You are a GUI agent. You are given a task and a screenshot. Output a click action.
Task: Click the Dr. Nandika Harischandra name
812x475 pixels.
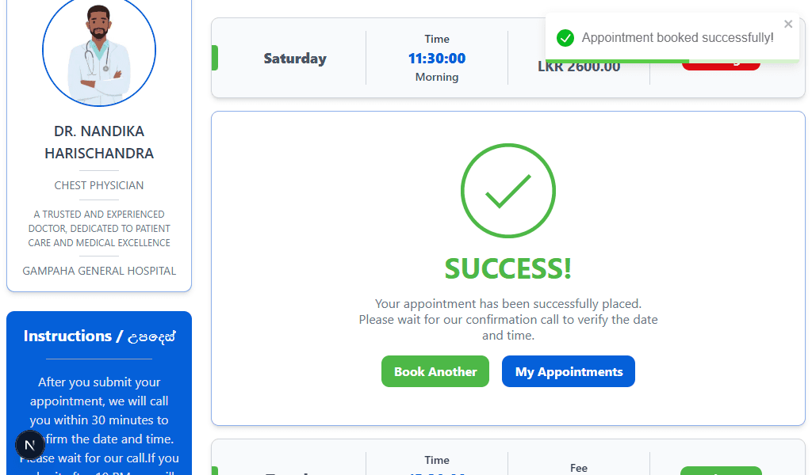coord(99,142)
